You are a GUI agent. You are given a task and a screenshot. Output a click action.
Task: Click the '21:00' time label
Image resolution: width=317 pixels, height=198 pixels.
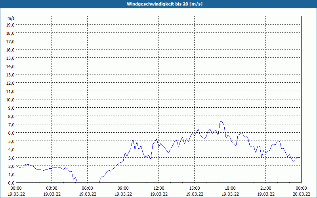click(x=265, y=188)
